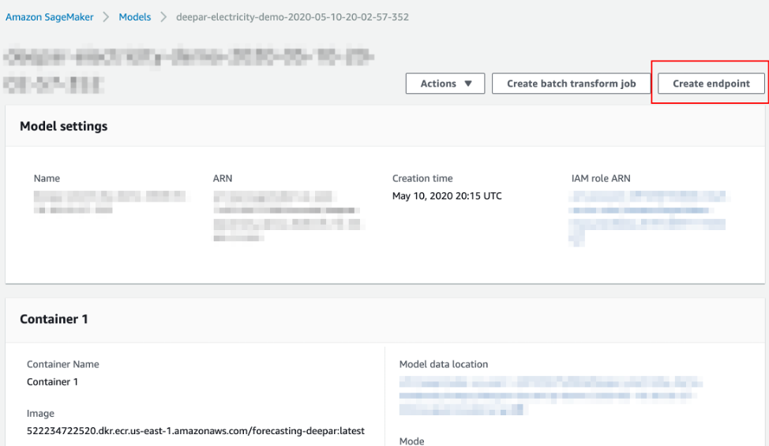Open the blurred model data location link
The width and height of the screenshot is (769, 446).
[x=551, y=396]
